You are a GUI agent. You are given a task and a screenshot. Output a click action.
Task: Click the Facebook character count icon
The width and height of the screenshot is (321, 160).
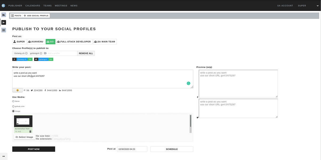tap(45, 90)
